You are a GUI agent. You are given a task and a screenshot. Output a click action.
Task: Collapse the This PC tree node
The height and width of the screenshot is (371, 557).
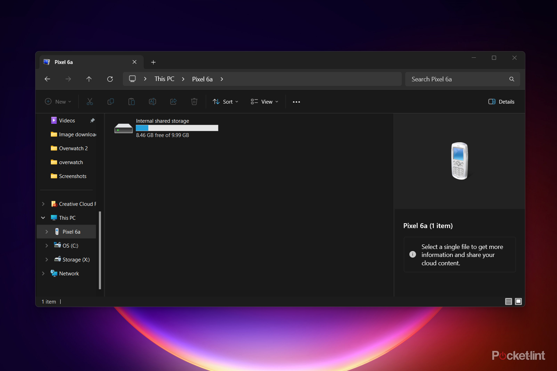43,218
